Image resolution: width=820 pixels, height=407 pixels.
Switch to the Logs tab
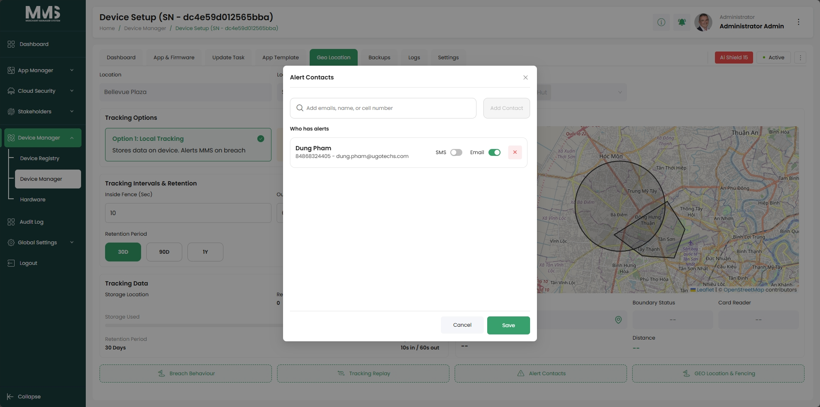414,58
